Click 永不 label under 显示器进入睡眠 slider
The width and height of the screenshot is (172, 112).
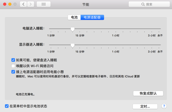click(160, 52)
